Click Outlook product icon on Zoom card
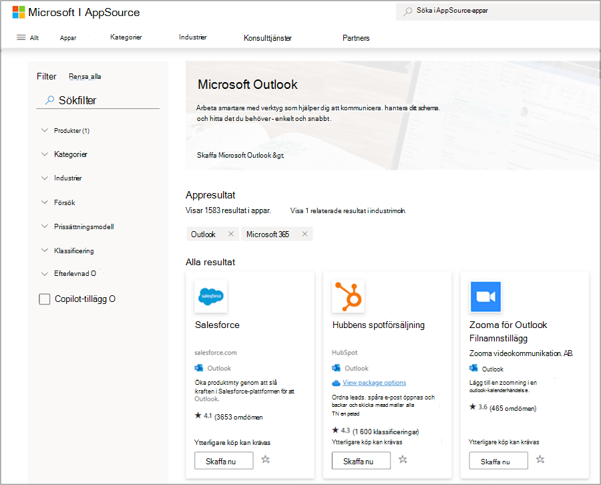 473,368
